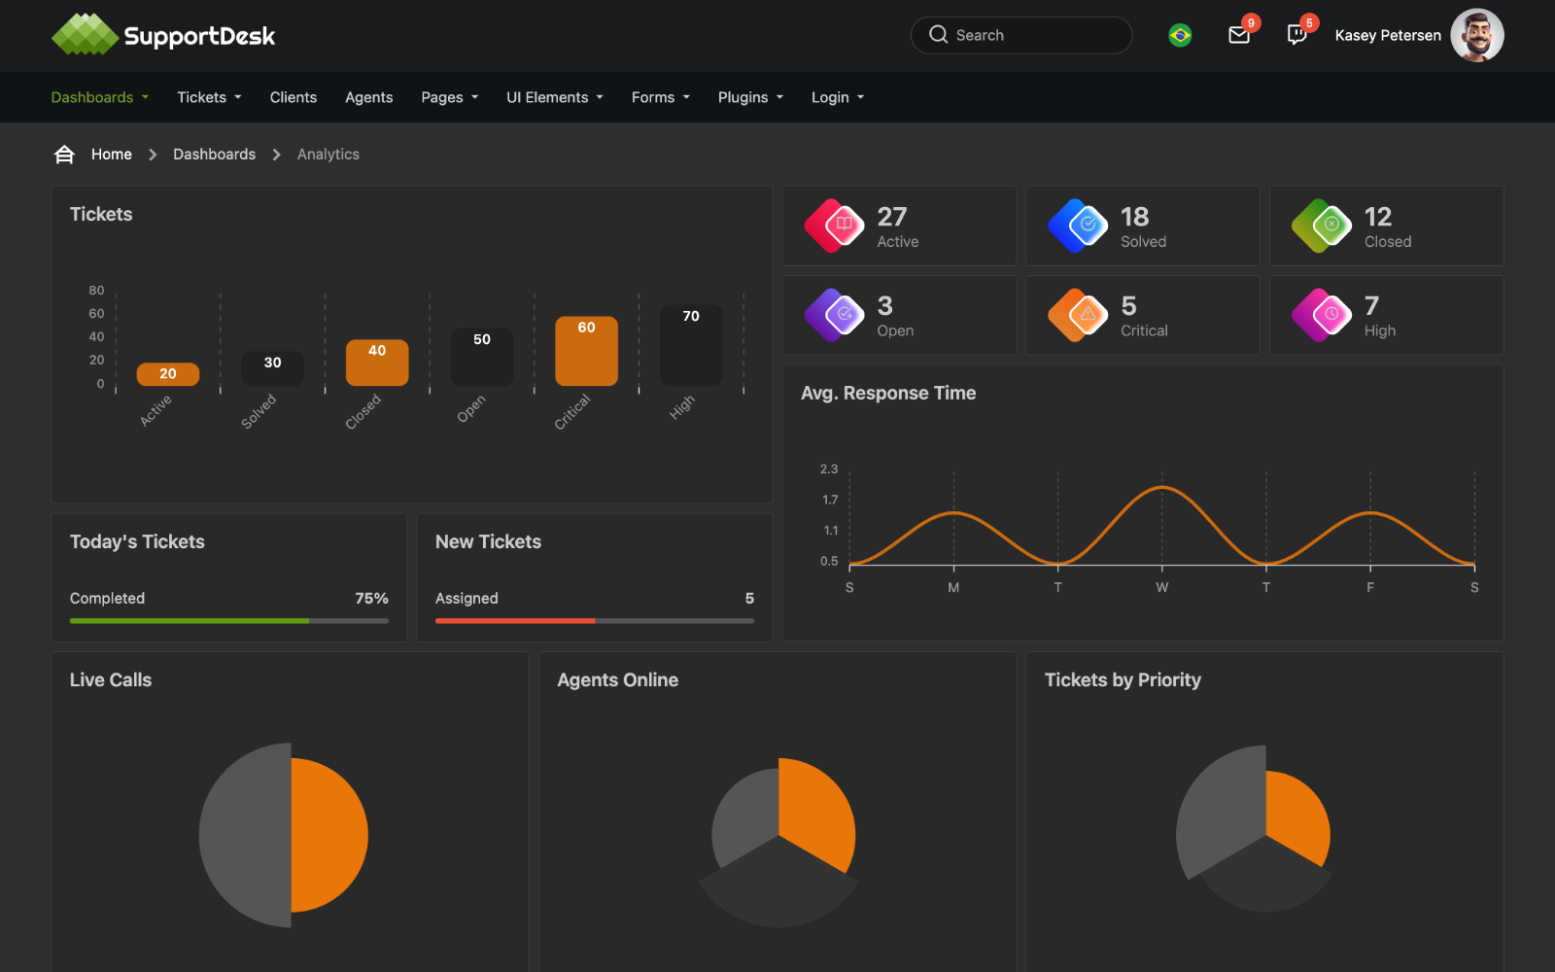Select the Agents menu item
1555x972 pixels.
368,97
